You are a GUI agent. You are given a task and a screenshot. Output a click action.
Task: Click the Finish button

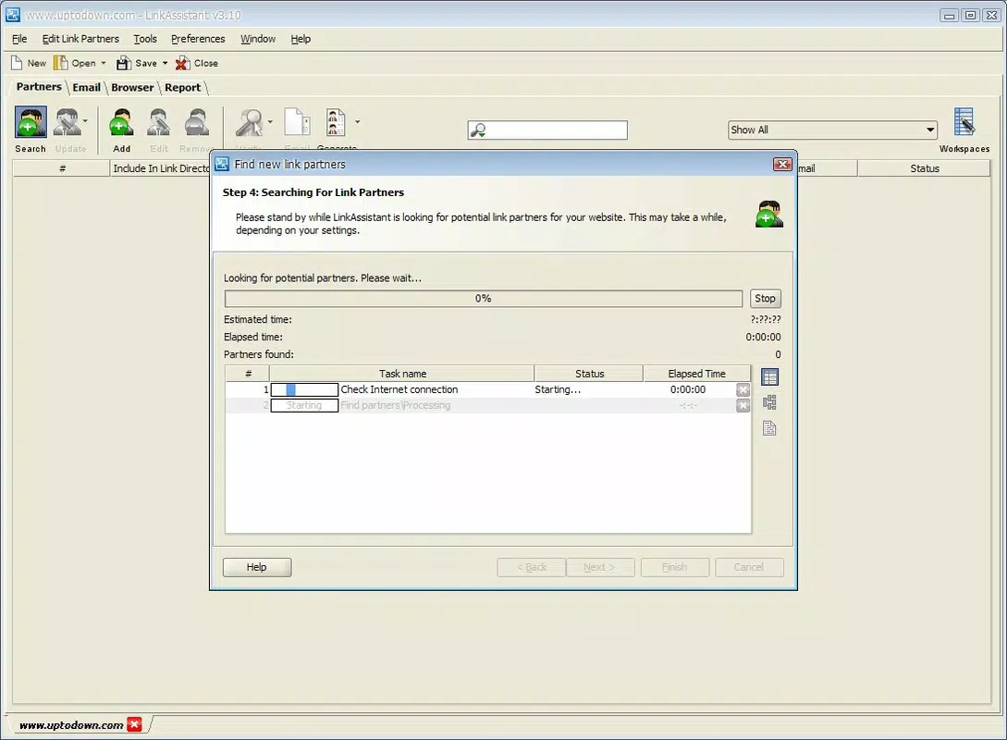point(675,567)
